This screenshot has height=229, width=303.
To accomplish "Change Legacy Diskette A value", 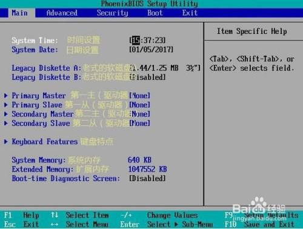I will (165, 68).
